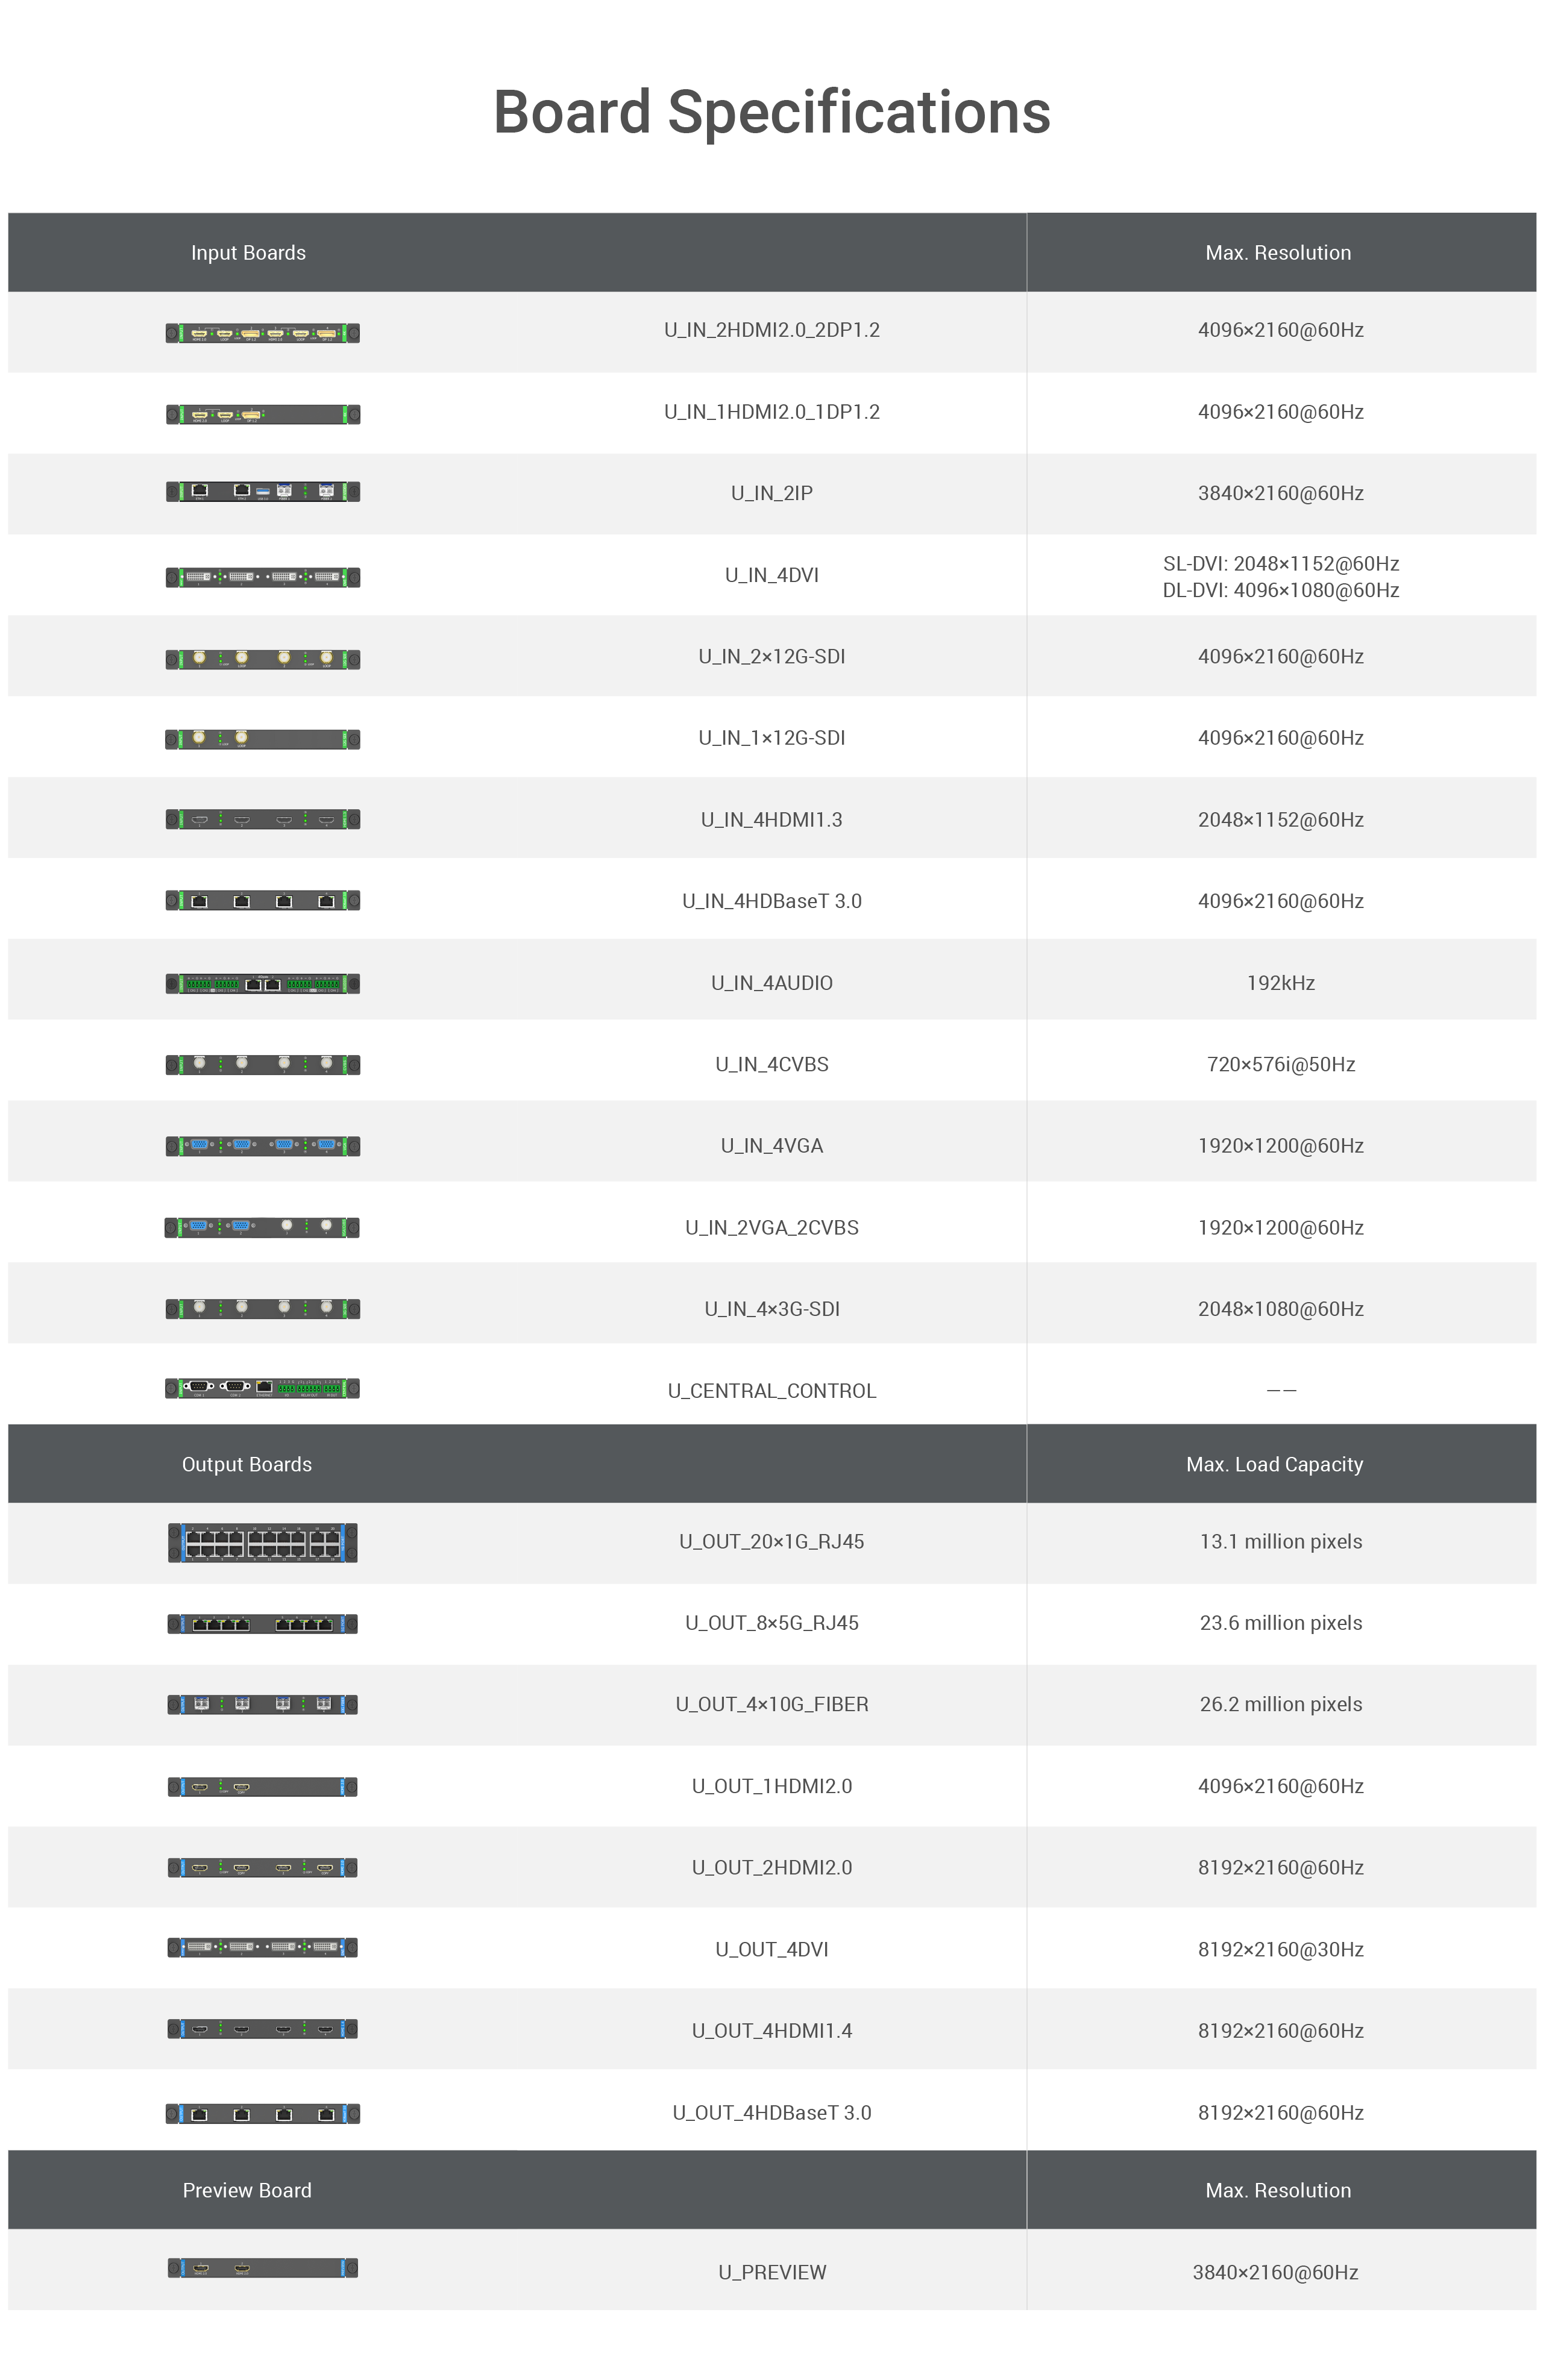
Task: Click the Input Boards section header
Action: 248,253
